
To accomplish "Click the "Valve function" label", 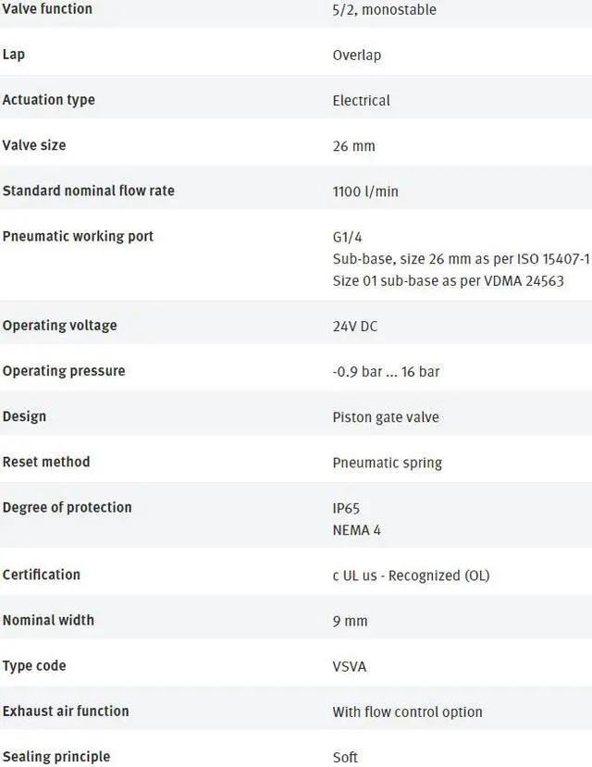I will click(47, 9).
